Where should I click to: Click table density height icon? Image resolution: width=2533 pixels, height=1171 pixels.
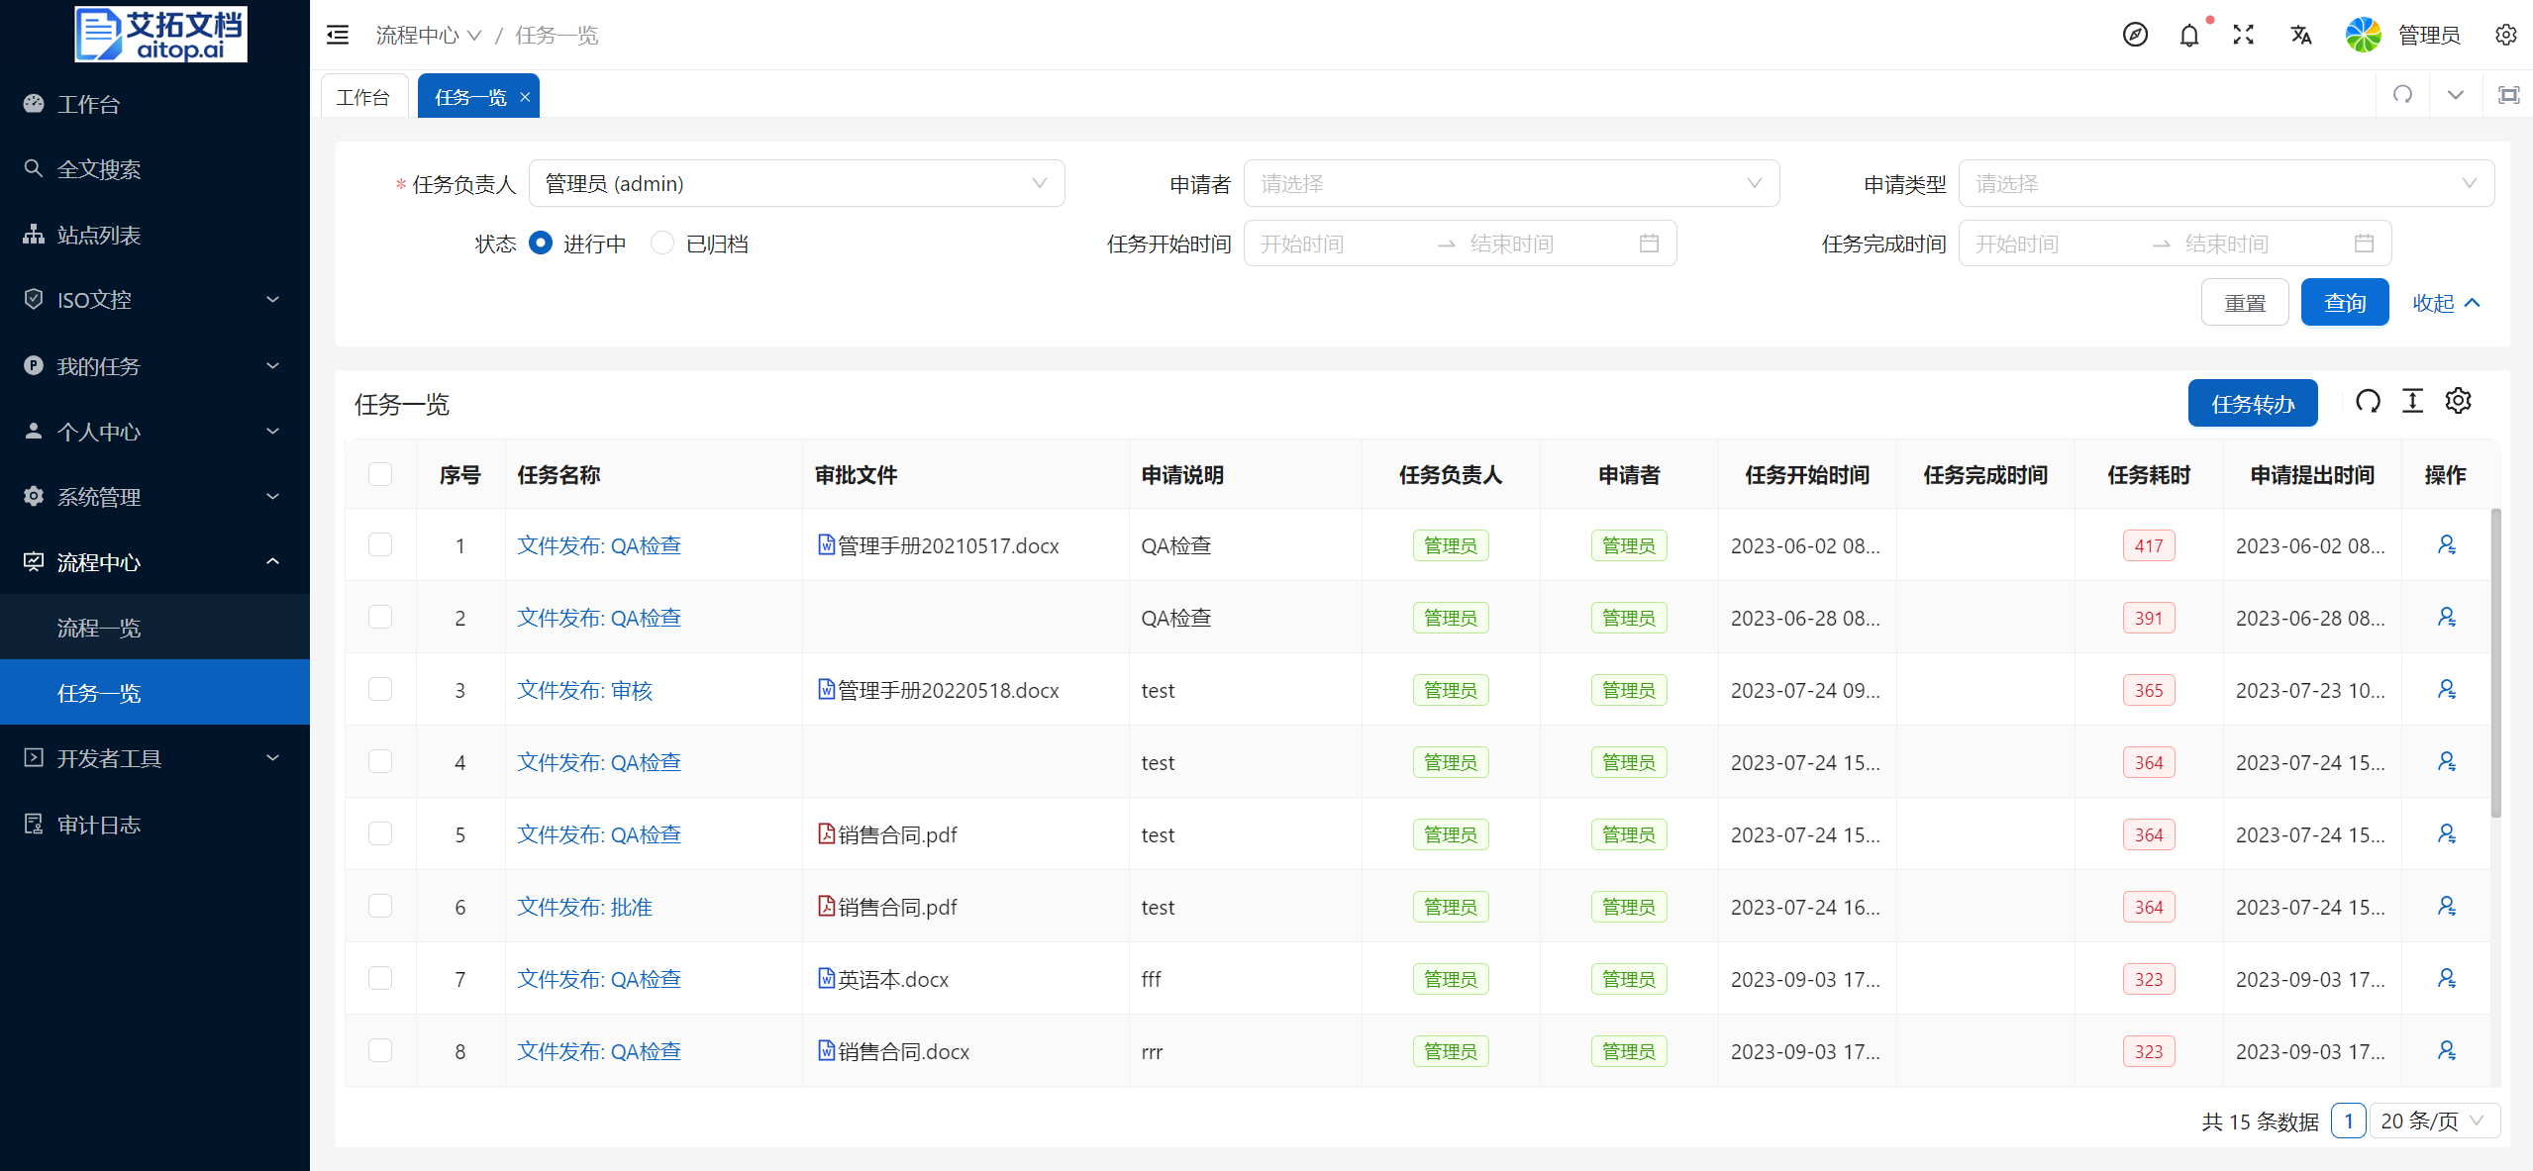(2412, 401)
